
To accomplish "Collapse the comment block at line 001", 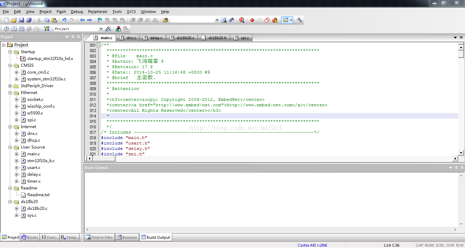I will click(x=99, y=45).
